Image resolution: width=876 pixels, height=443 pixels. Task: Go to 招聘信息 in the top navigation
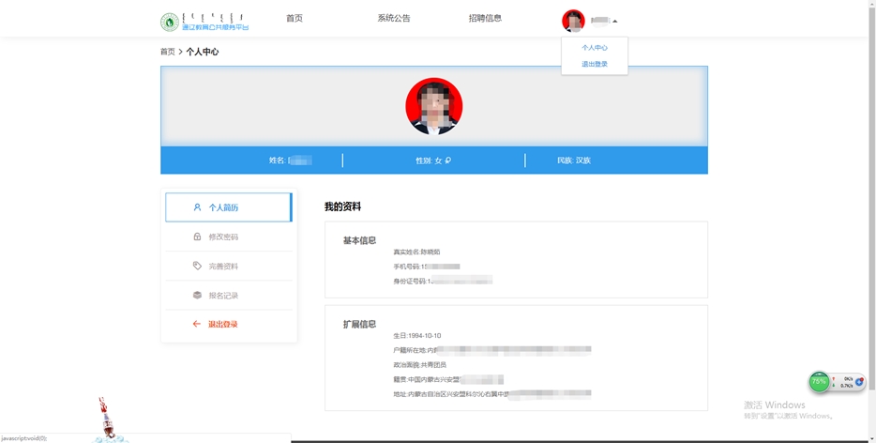485,18
